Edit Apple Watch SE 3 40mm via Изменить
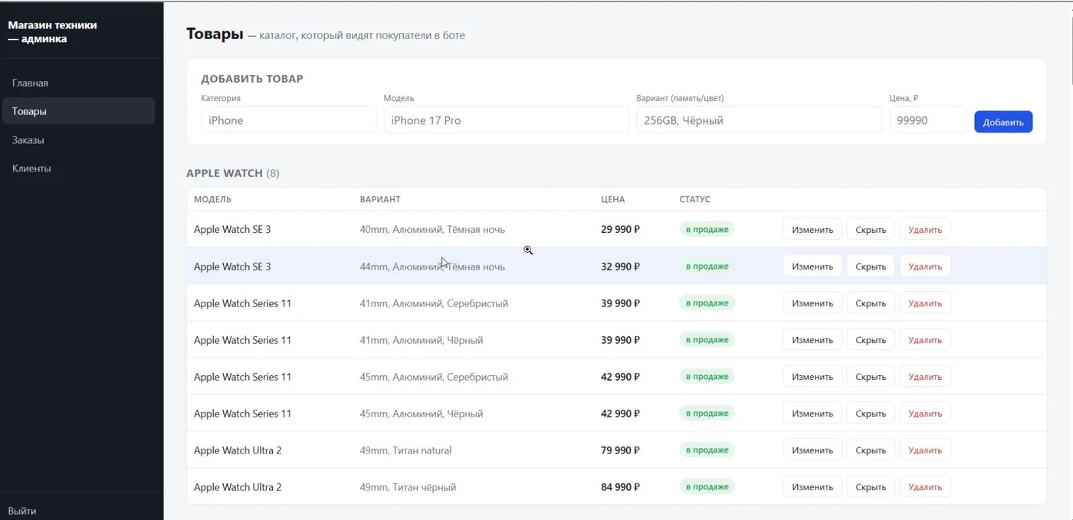 coord(812,229)
